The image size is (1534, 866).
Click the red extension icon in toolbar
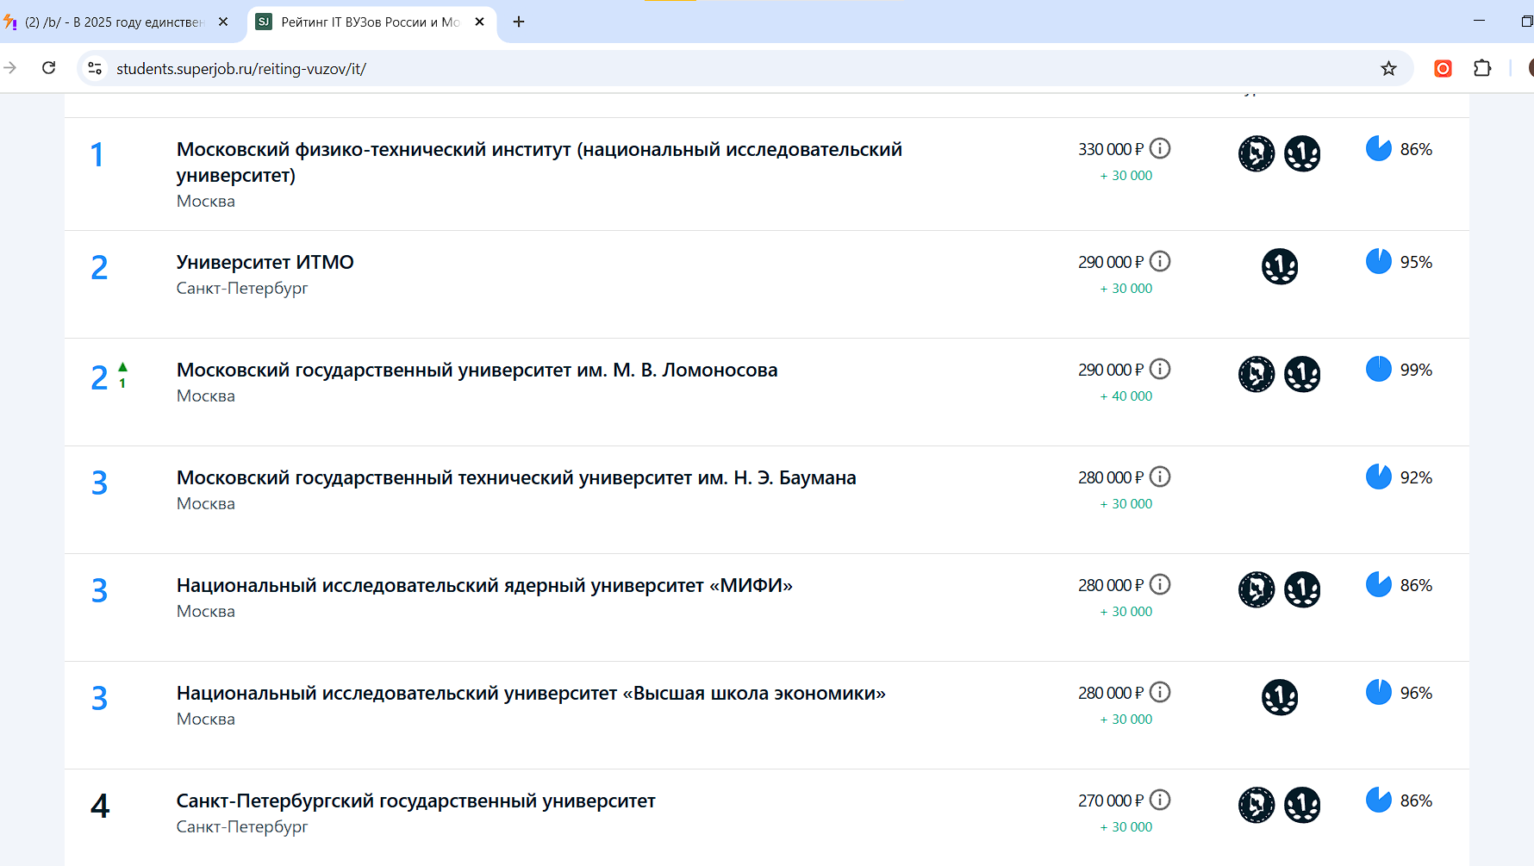click(1443, 68)
